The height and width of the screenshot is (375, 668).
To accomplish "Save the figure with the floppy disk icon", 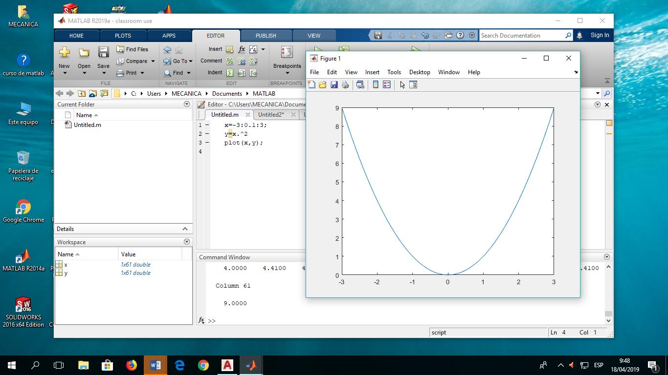I will 334,84.
